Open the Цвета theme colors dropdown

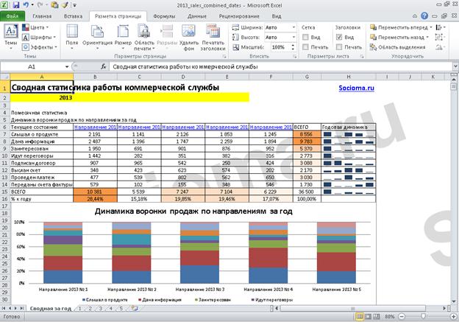tap(35, 27)
